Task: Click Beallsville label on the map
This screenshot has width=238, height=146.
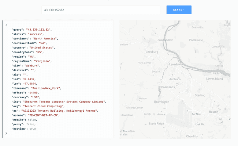Action: click(197, 27)
